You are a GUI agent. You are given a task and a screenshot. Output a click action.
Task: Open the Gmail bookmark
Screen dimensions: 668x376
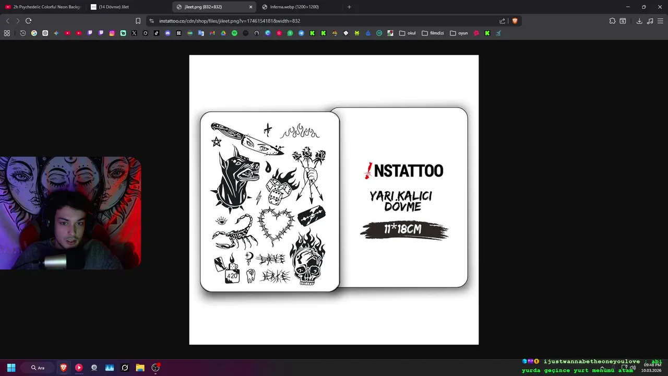[212, 33]
